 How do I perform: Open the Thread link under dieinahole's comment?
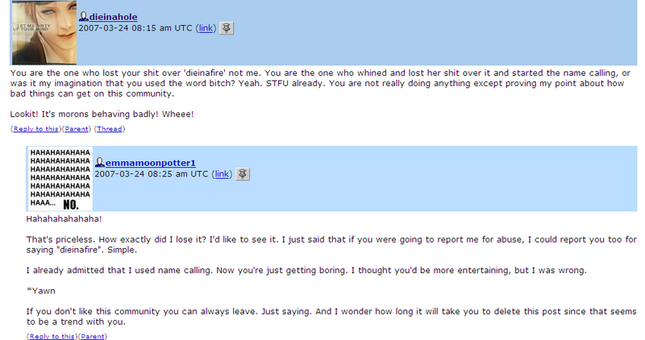click(110, 129)
